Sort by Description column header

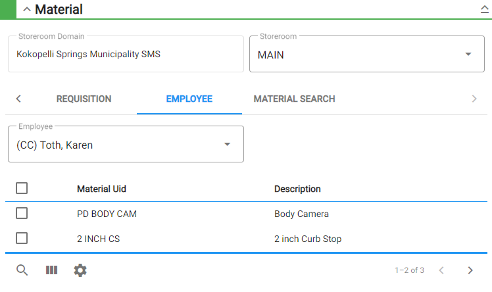pos(297,189)
